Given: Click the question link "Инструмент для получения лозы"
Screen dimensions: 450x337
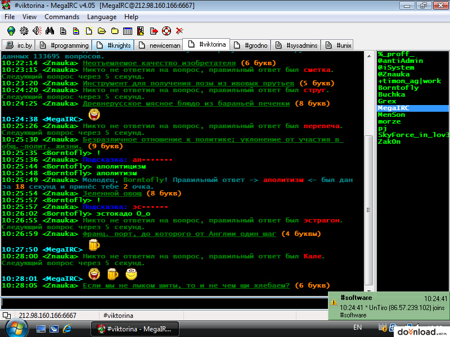Looking at the screenshot, I should point(188,83).
